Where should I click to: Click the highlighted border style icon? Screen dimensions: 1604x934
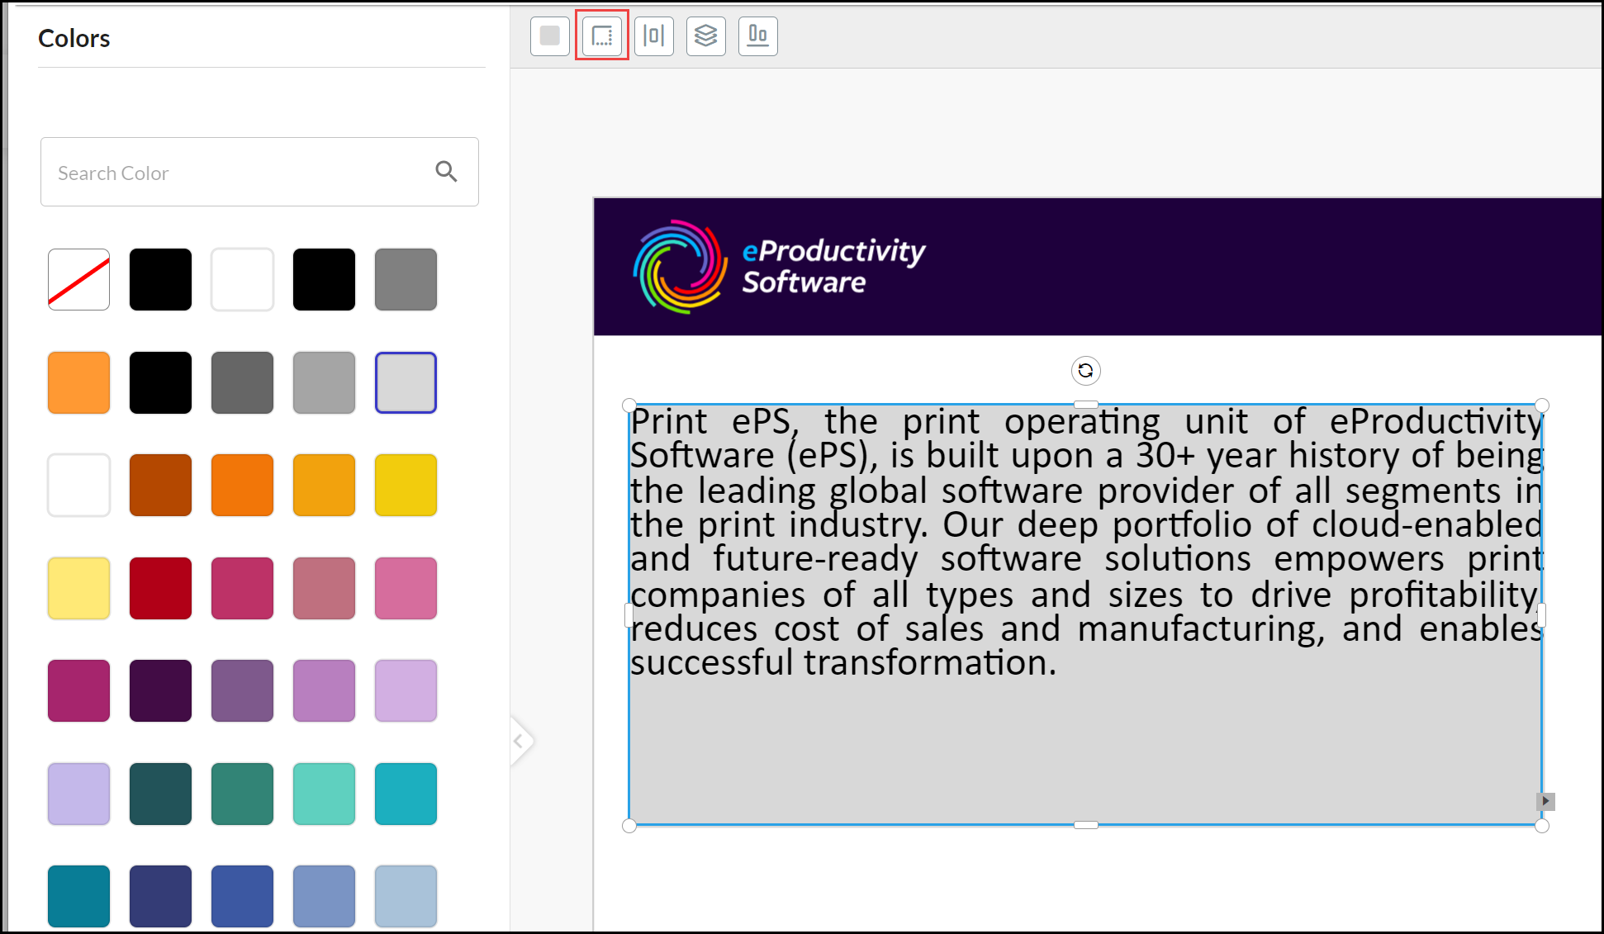tap(602, 36)
